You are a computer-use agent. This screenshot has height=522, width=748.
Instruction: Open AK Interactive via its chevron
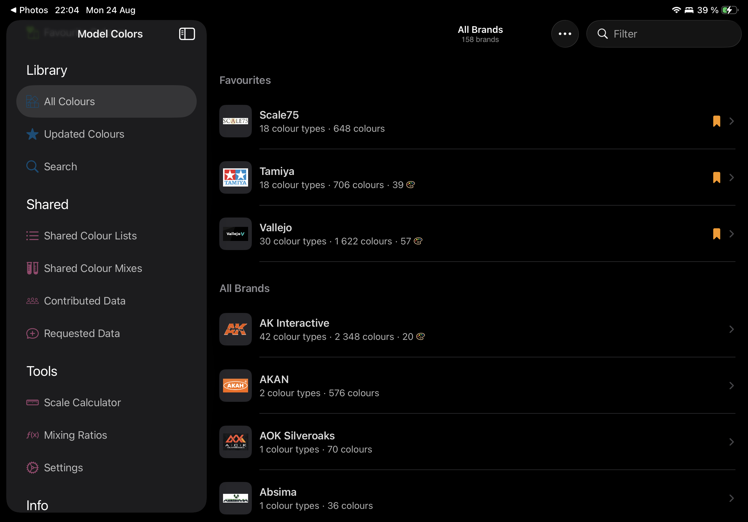click(731, 329)
